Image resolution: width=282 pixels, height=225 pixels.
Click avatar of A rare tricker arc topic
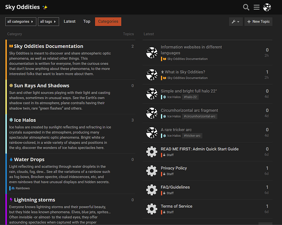click(x=152, y=133)
